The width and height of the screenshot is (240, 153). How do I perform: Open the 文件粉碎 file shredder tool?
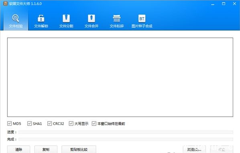[117, 21]
